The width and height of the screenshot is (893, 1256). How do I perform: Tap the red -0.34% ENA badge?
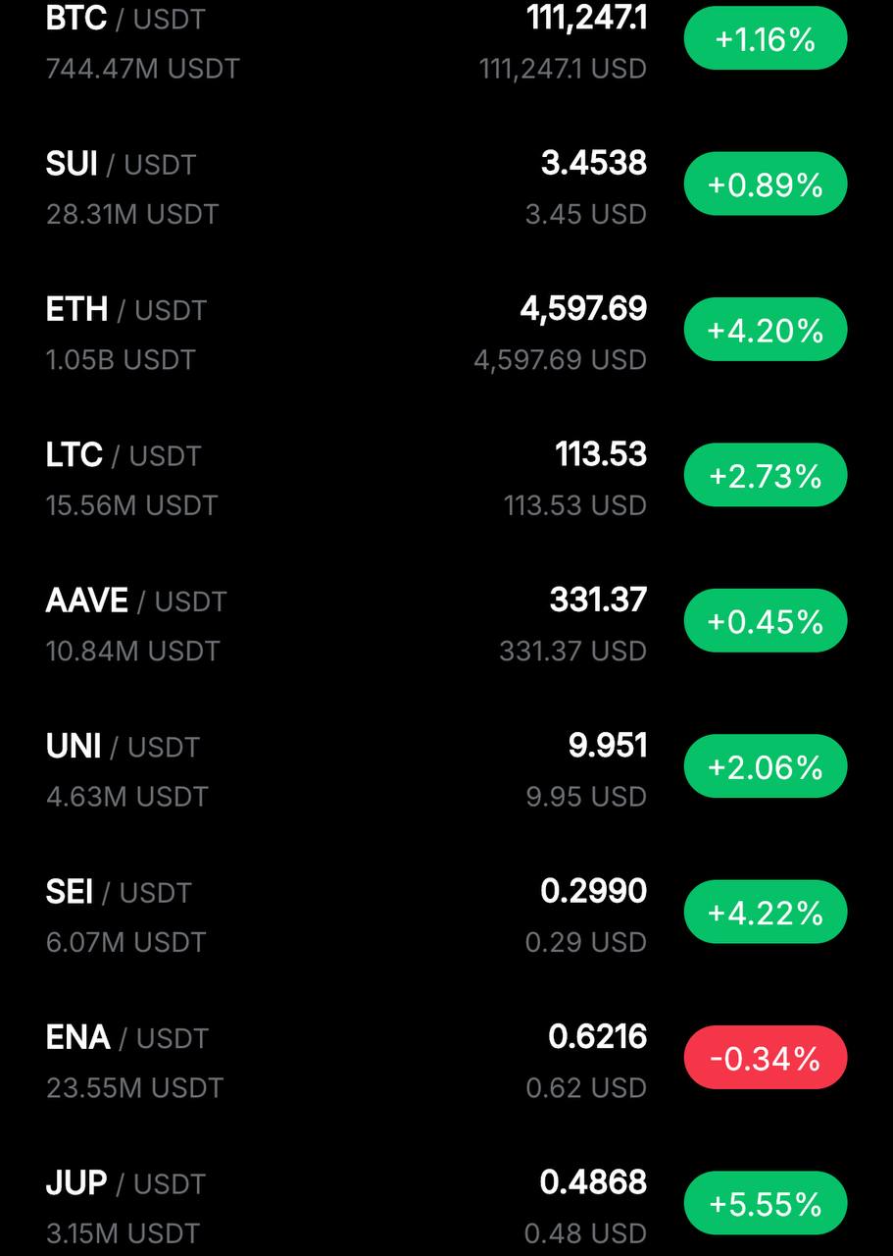point(765,1058)
